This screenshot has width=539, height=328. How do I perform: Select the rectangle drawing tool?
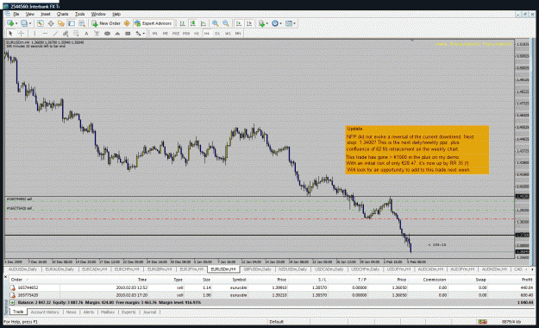tap(128, 34)
